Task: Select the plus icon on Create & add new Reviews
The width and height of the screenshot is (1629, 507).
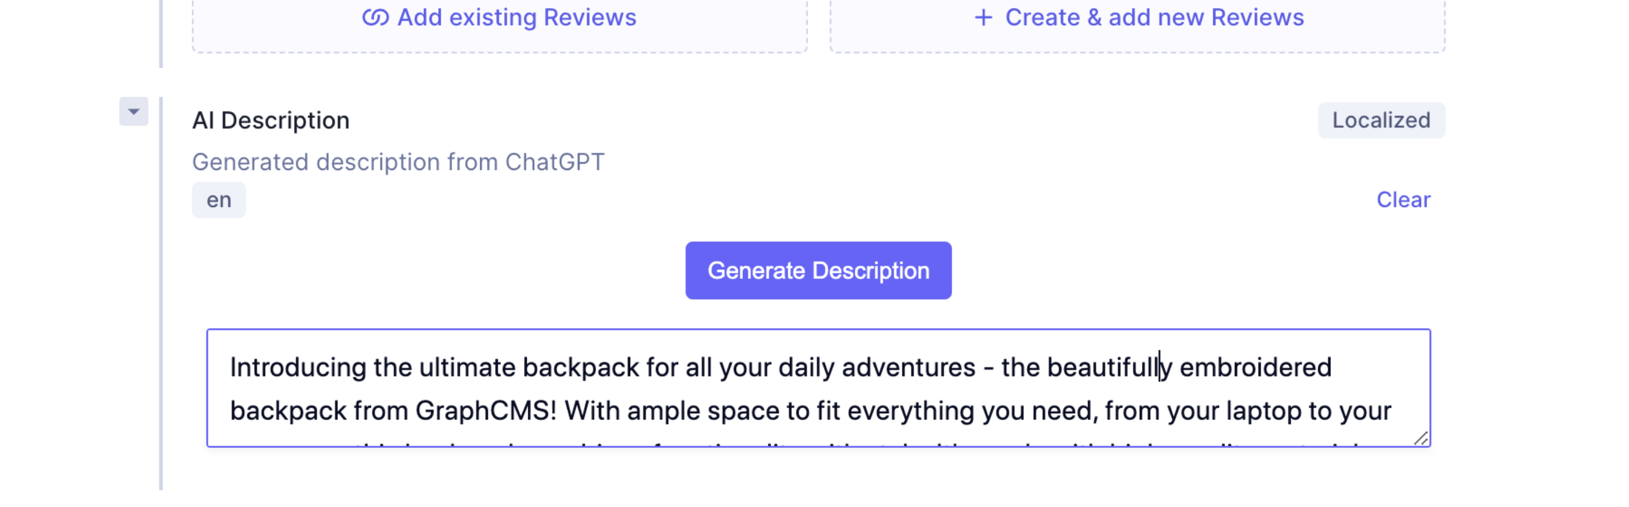Action: [x=983, y=17]
